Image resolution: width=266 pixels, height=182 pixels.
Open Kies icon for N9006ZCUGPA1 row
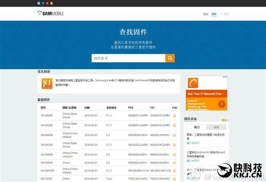point(174,163)
